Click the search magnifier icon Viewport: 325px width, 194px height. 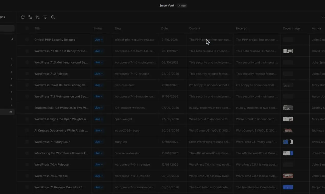tap(53, 17)
